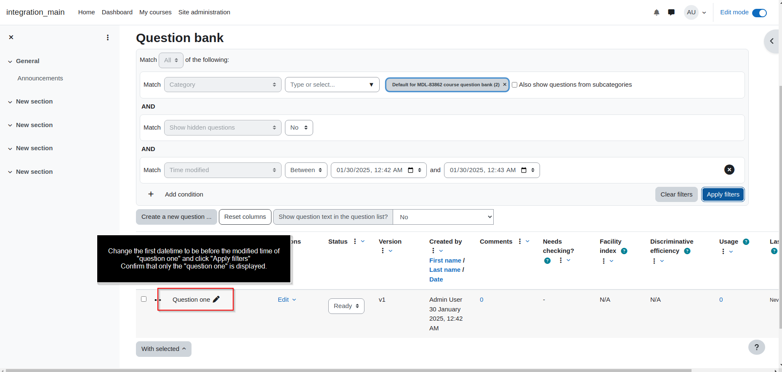Open usage count 0 for Question one
The image size is (782, 372).
721,300
